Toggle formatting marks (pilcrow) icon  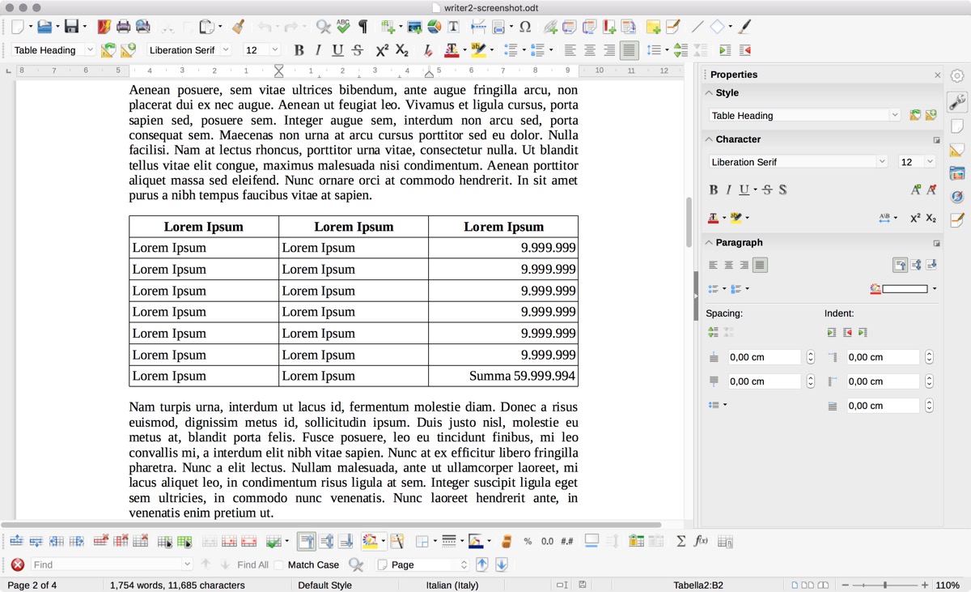pos(363,27)
